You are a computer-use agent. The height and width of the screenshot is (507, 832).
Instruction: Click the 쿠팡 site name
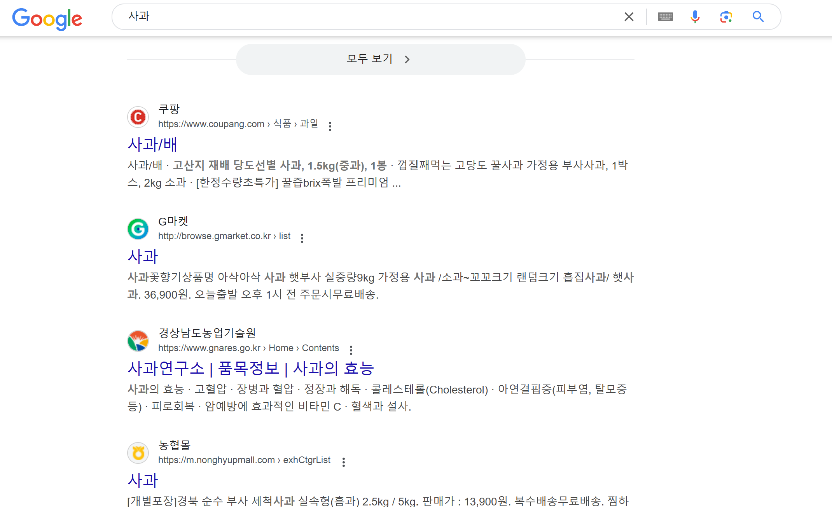(169, 109)
